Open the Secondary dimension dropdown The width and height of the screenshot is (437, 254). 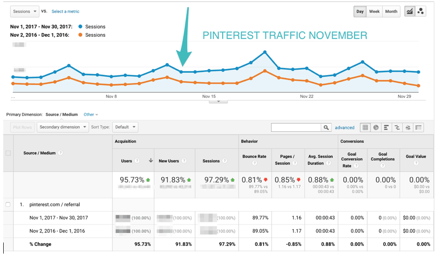[63, 127]
